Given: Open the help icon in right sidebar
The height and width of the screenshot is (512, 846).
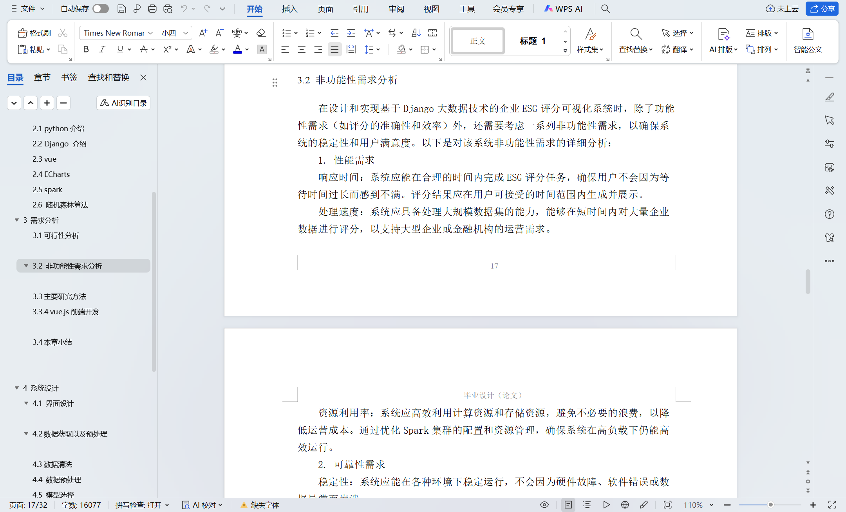Looking at the screenshot, I should coord(830,214).
